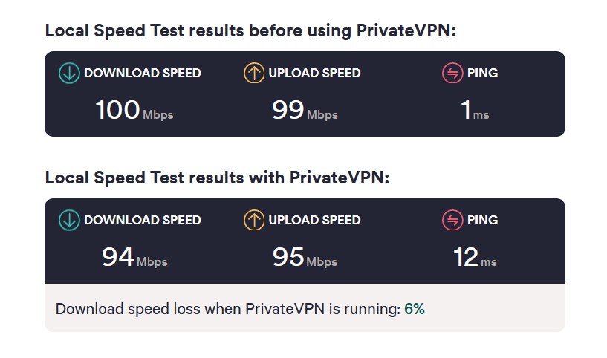Click the pink ping icon in the with-PrivateVPN panel
607x358 pixels.
[x=452, y=220]
